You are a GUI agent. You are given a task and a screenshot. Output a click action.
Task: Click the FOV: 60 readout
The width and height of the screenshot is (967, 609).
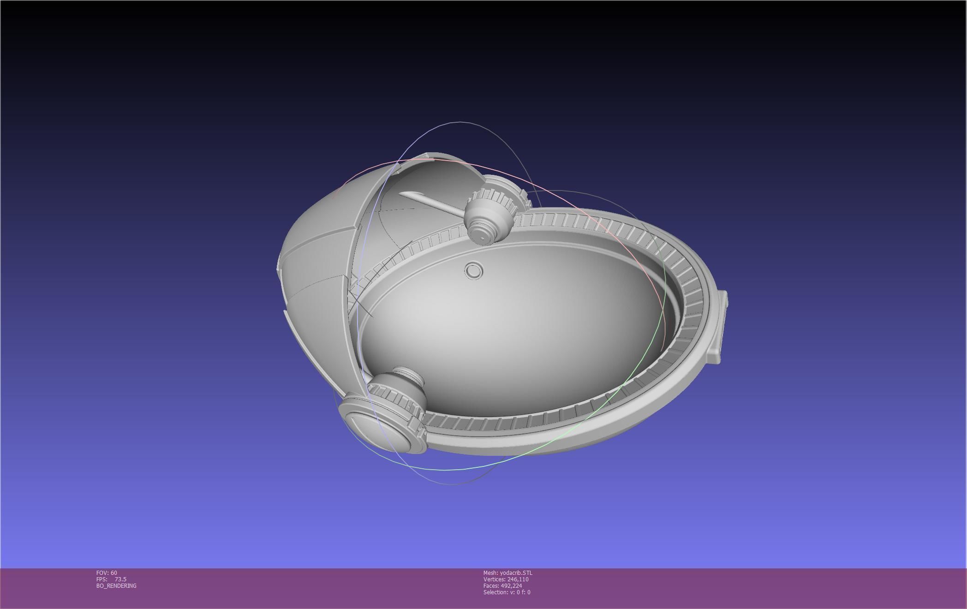[x=107, y=573]
